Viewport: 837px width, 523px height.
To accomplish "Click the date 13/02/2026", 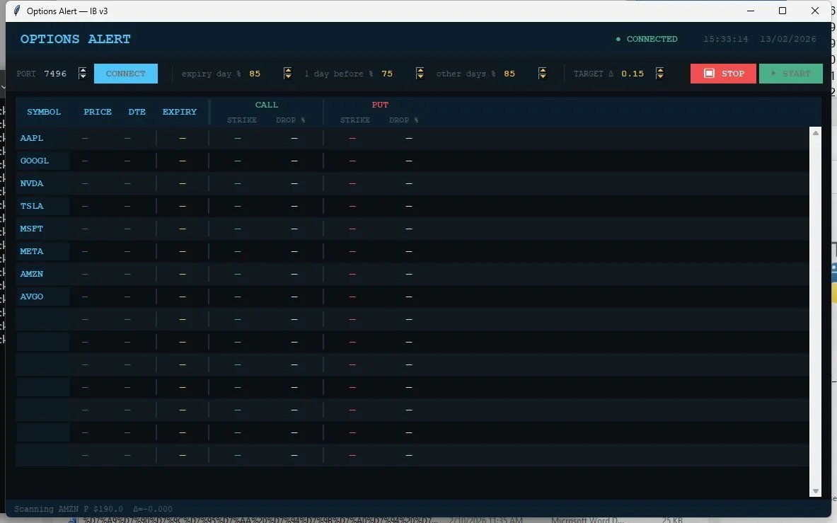I will tap(788, 39).
